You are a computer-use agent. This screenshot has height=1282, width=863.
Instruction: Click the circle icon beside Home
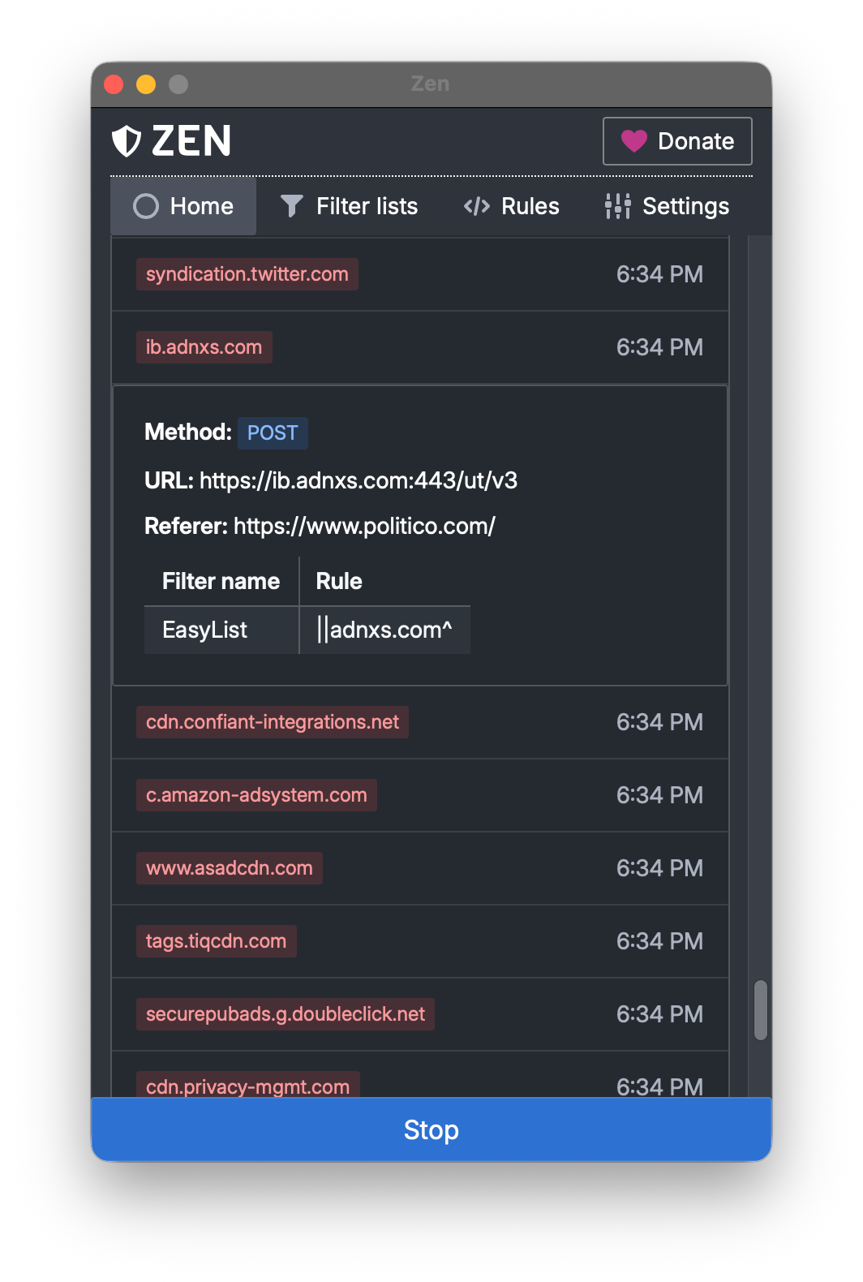pyautogui.click(x=146, y=206)
